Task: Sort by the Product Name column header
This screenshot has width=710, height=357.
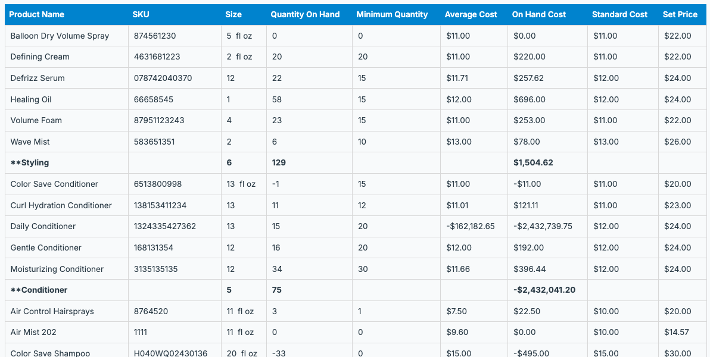Action: click(36, 14)
